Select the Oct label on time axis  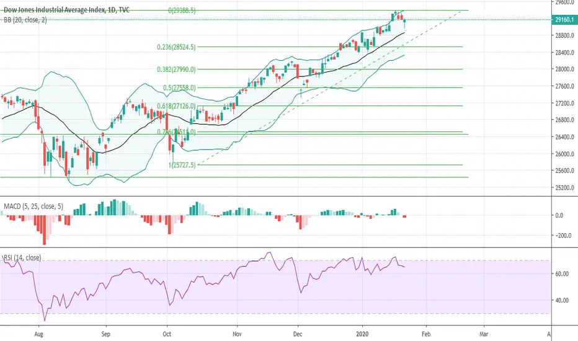[167, 334]
